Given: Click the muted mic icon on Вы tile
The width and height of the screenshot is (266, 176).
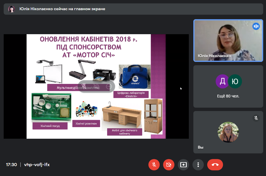Looking at the screenshot, I should 256,118.
